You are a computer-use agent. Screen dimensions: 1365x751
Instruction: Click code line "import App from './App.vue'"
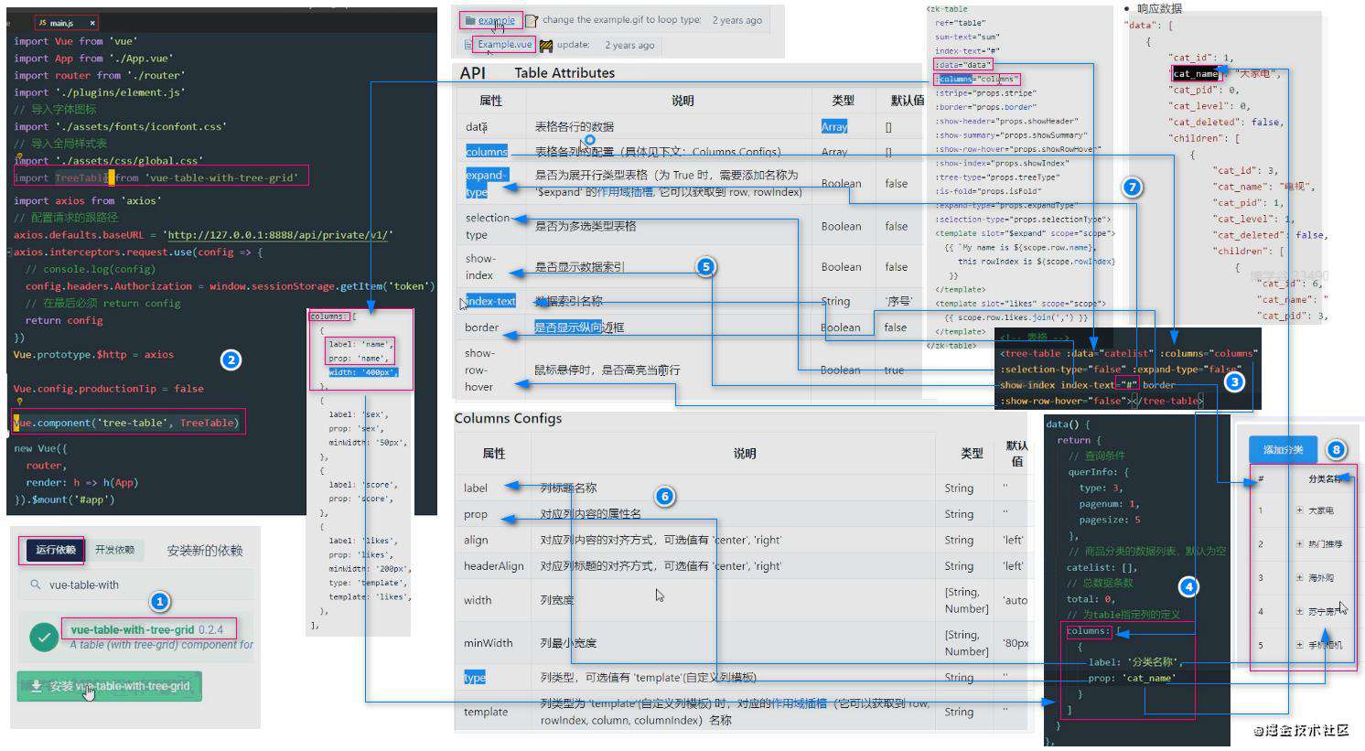93,59
